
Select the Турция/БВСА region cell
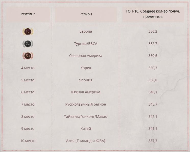coord(86,44)
